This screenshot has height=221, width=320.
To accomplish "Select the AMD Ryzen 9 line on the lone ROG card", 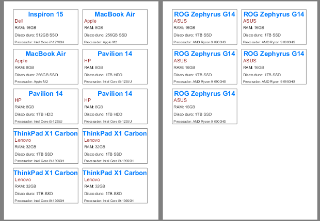I will pyautogui.click(x=200, y=122).
